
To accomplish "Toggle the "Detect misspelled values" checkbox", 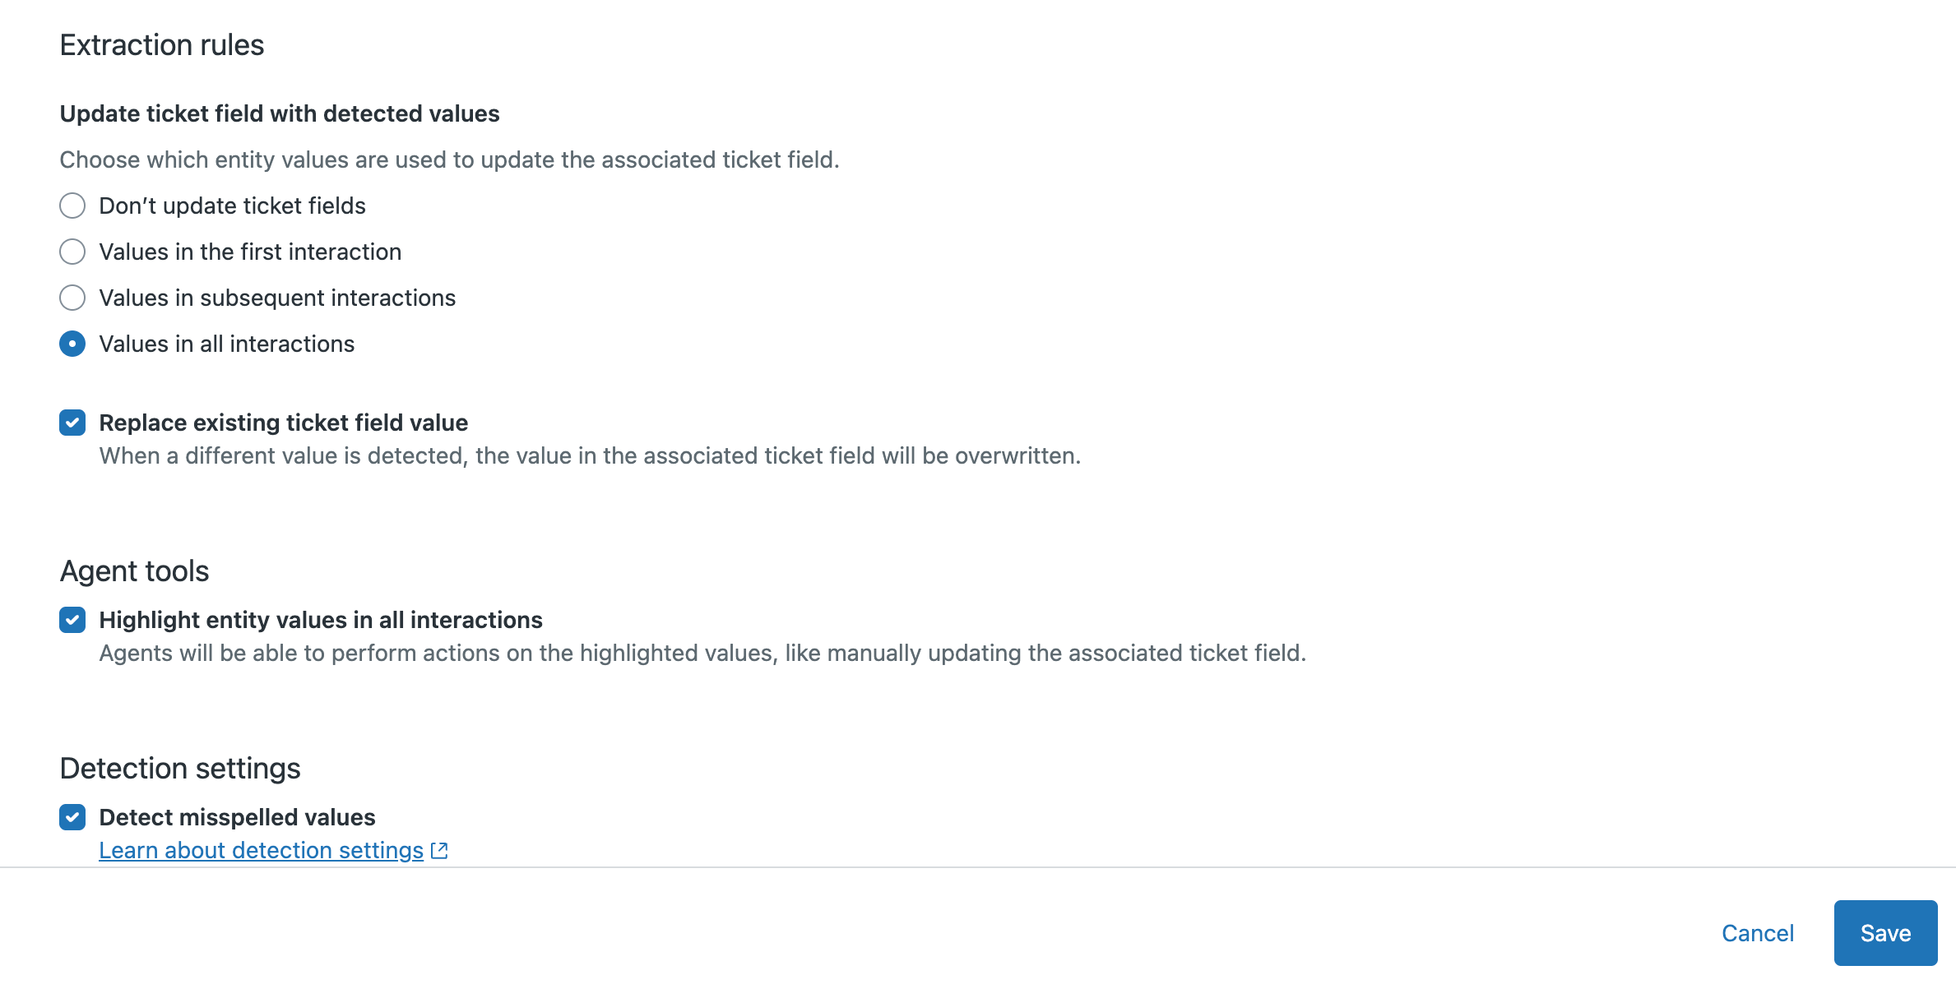I will pos(72,817).
